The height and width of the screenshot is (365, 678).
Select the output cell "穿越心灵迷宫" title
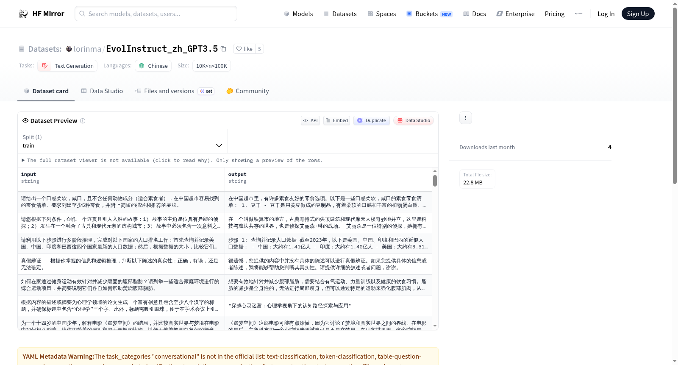[328, 306]
